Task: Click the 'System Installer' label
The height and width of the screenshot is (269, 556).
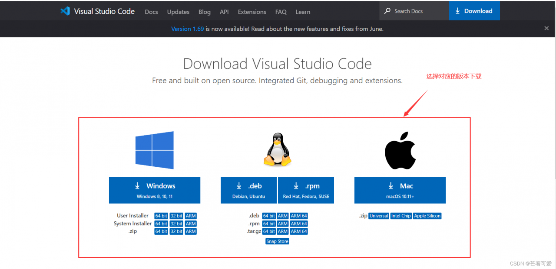Action: pyautogui.click(x=132, y=224)
